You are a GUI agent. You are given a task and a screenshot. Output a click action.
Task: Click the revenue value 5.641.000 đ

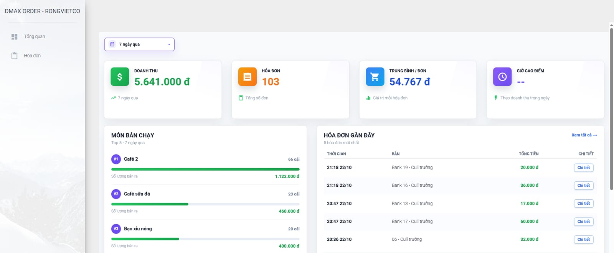(162, 82)
